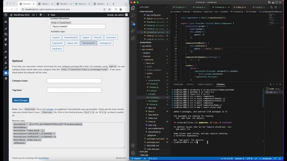Toggle the %author% tag button

(57, 49)
